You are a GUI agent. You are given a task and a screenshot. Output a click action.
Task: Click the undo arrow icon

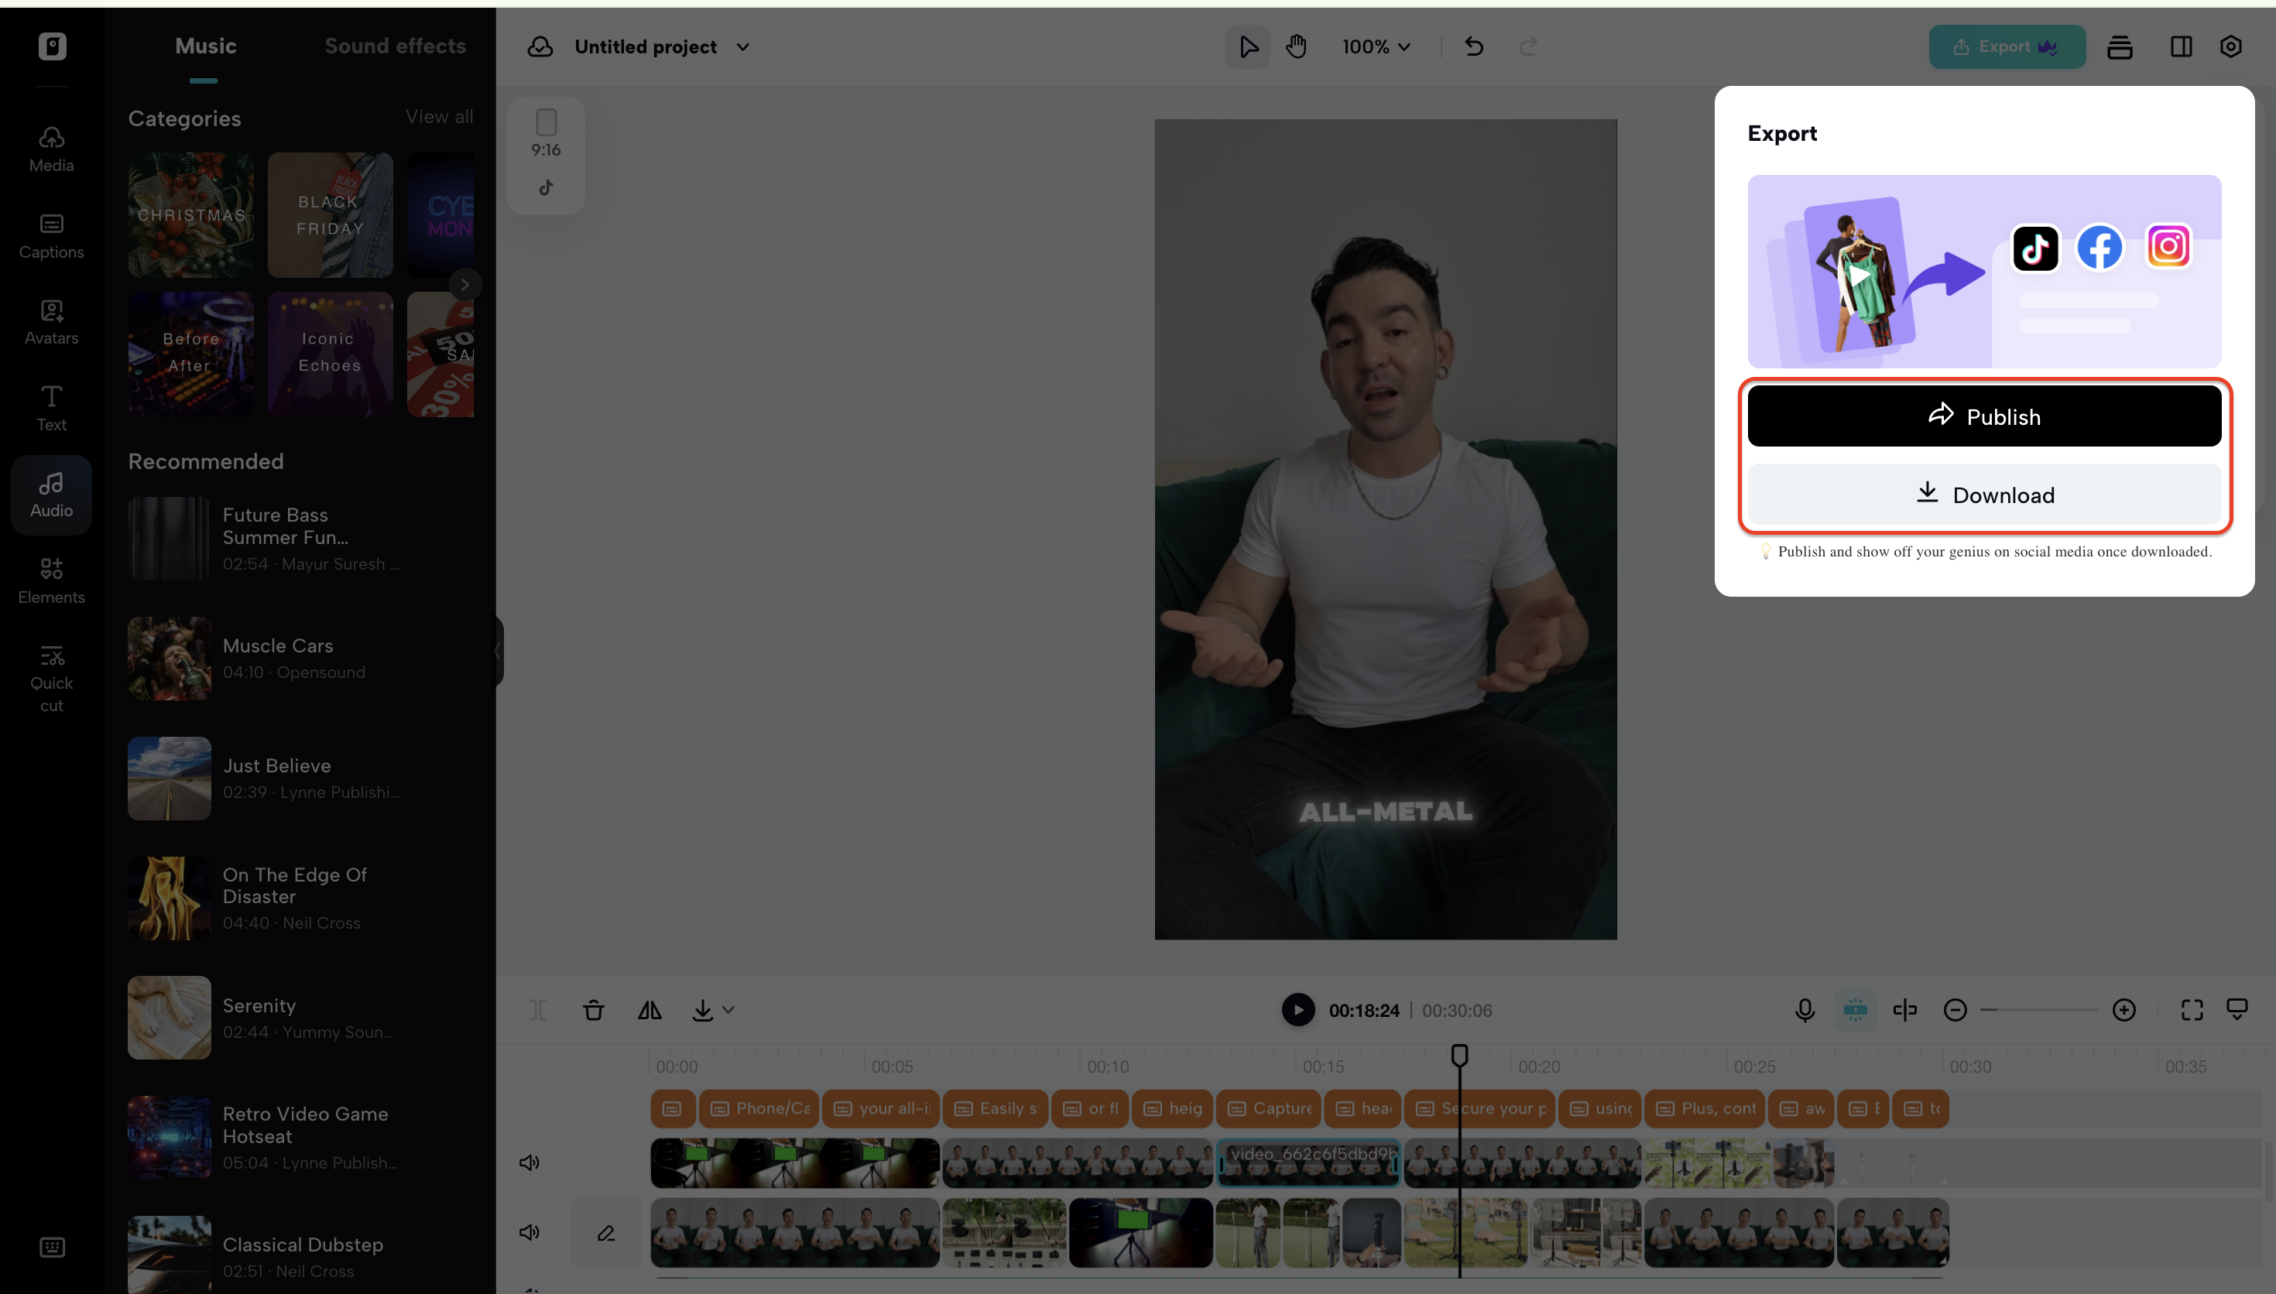pos(1473,46)
